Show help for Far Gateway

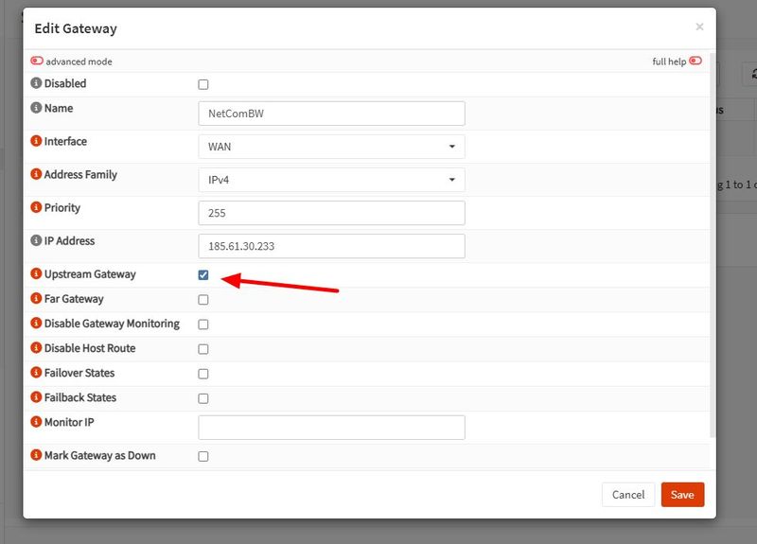[36, 298]
